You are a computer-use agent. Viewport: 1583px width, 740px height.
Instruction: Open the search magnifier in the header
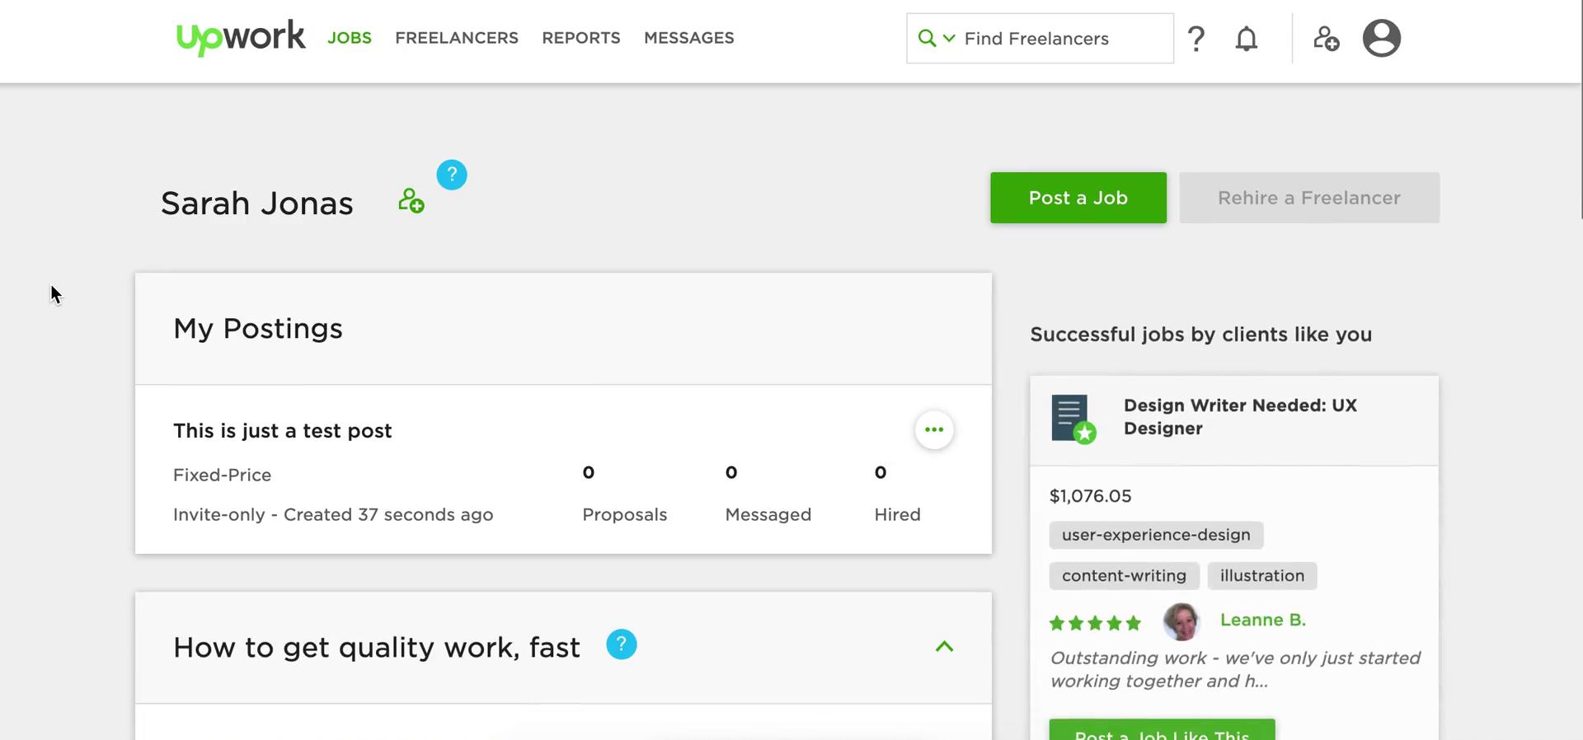coord(925,38)
